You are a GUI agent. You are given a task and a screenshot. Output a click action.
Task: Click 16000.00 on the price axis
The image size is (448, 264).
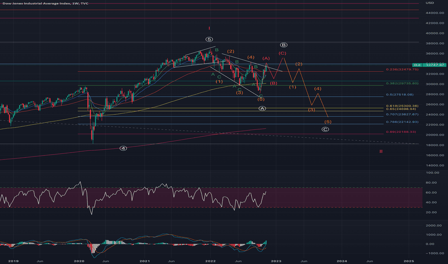[435, 155]
